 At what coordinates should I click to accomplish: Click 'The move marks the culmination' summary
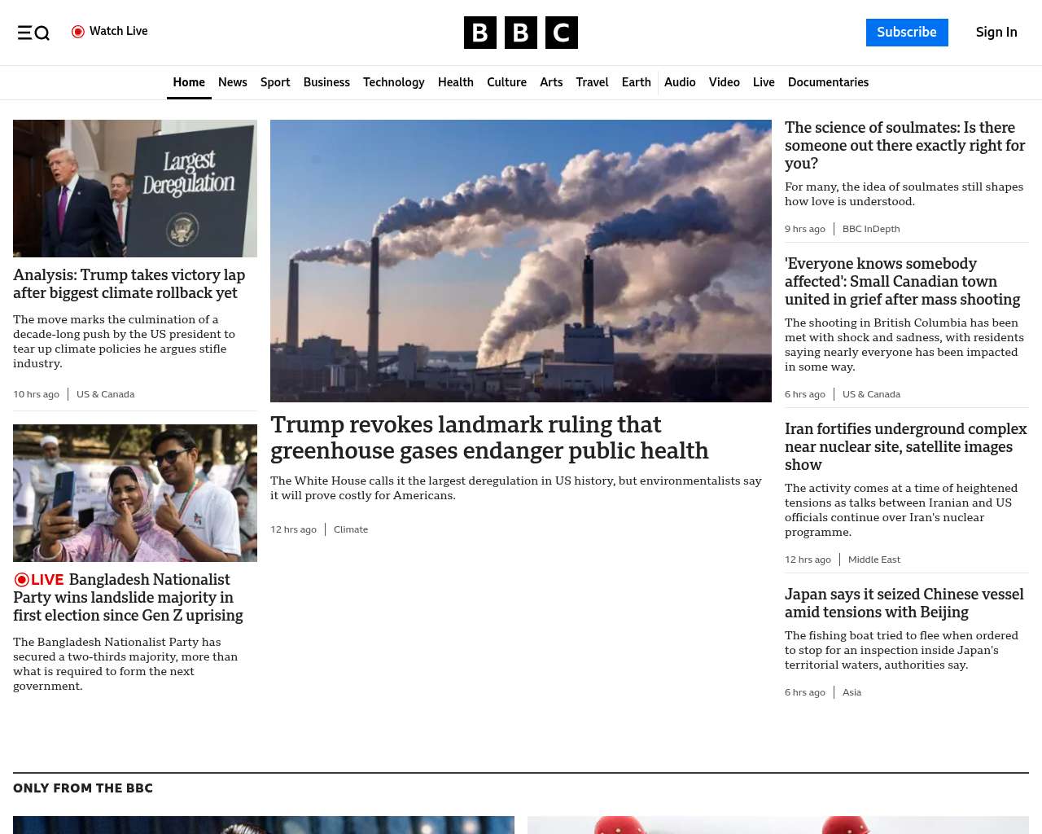pos(124,341)
